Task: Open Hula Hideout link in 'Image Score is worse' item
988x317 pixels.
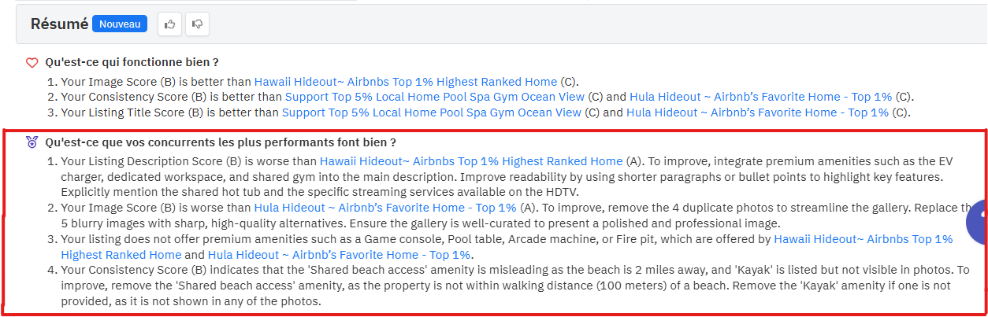Action: click(x=385, y=208)
